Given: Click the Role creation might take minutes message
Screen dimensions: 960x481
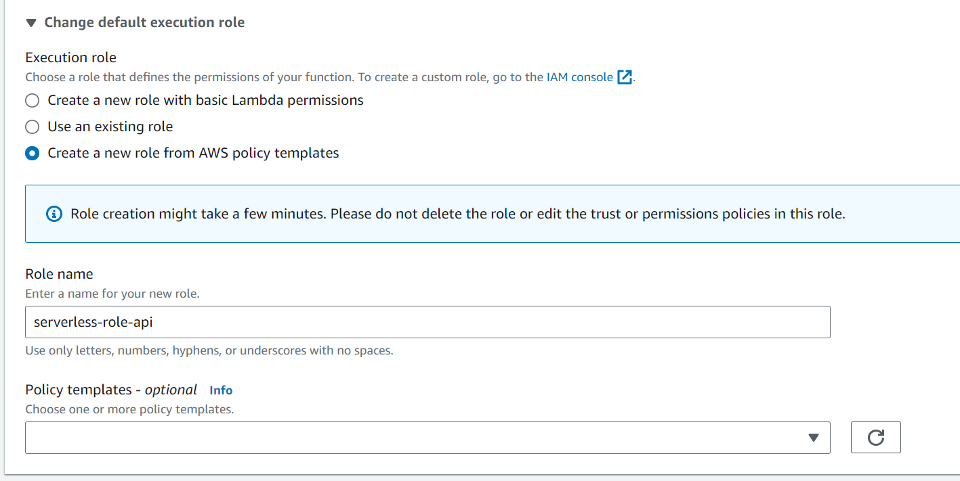Looking at the screenshot, I should tap(457, 214).
